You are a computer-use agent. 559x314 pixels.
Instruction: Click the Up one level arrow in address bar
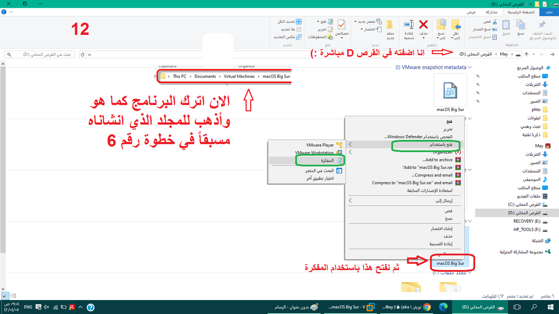[526, 54]
